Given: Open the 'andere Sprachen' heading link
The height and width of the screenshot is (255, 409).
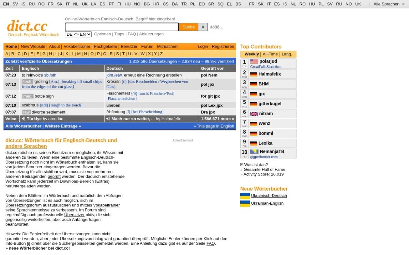Looking at the screenshot, I should coord(26,147).
